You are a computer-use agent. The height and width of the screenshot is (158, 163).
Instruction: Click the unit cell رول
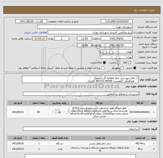click(x=59, y=112)
